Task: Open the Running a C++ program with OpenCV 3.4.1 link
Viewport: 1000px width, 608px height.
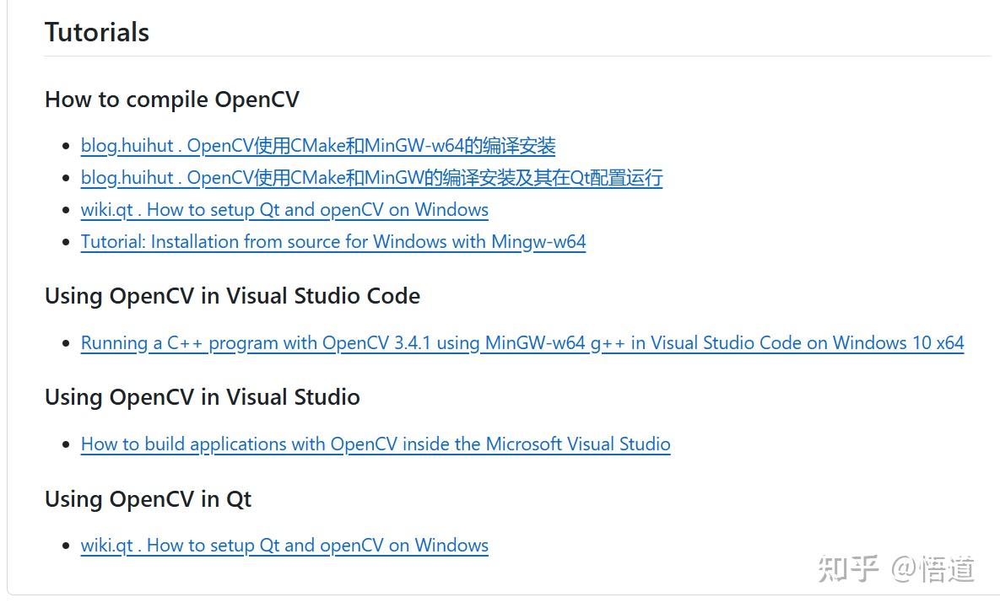Action: (522, 343)
